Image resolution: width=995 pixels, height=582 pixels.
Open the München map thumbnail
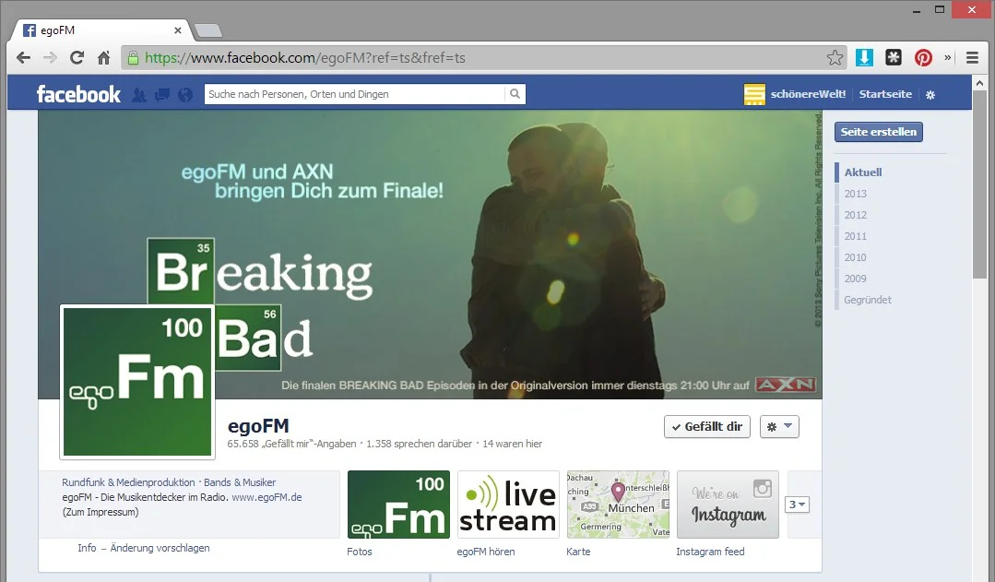tap(618, 505)
